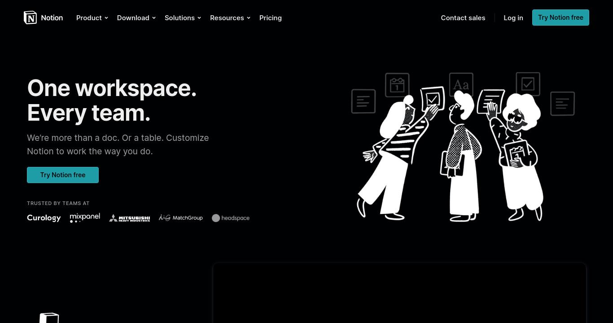Click the "We're more than a doc" subtitle

[x=118, y=144]
